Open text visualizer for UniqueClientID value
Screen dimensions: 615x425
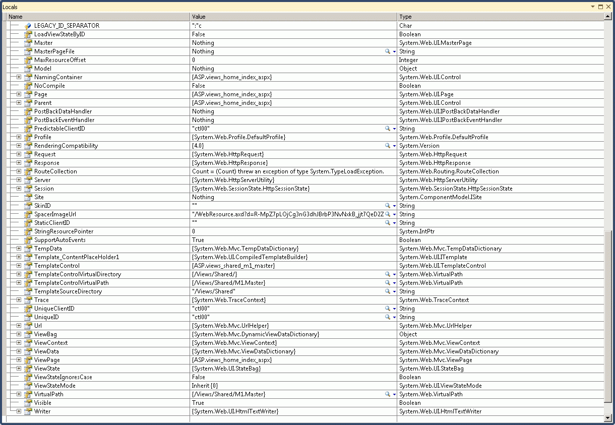388,309
